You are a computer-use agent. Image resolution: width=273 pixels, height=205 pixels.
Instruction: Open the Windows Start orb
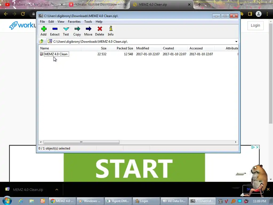pos(7,201)
